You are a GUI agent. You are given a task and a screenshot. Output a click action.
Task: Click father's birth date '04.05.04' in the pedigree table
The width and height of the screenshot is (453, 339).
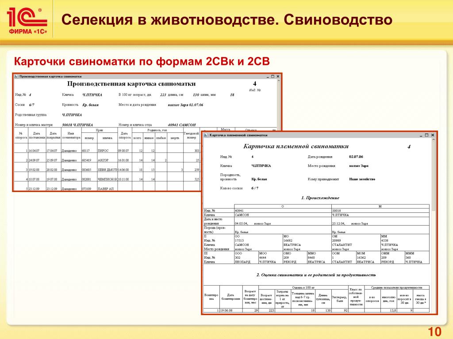(241, 224)
